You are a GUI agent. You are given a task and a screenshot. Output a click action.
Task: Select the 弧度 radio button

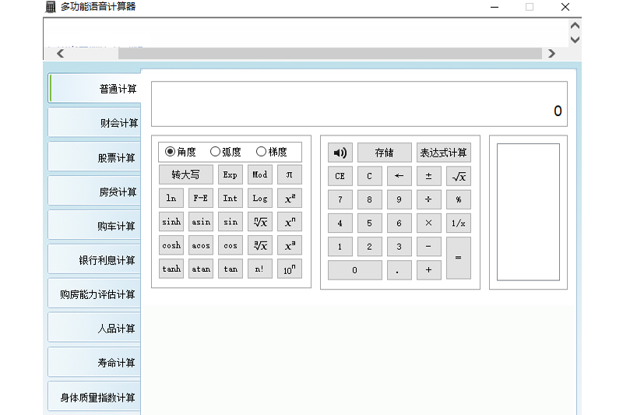[215, 152]
